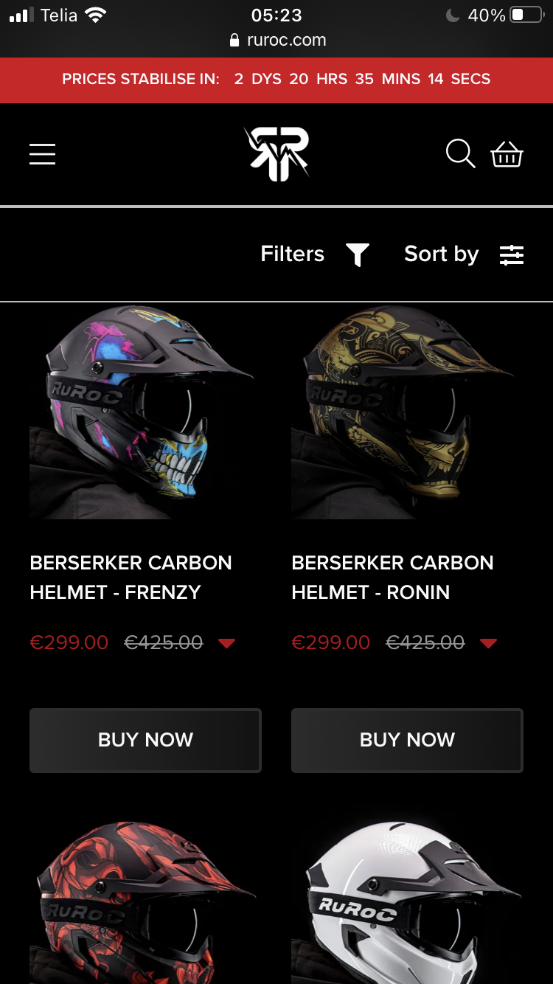Tap the Prices Stabilise countdown banner

[x=276, y=80]
